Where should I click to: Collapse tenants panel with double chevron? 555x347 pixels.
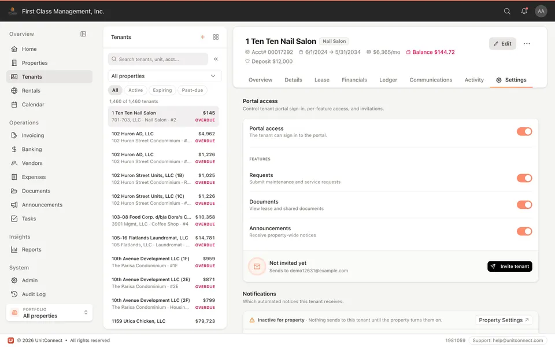216,59
